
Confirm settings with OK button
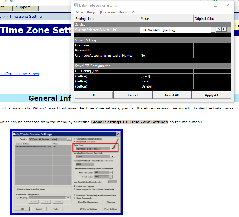point(94,95)
